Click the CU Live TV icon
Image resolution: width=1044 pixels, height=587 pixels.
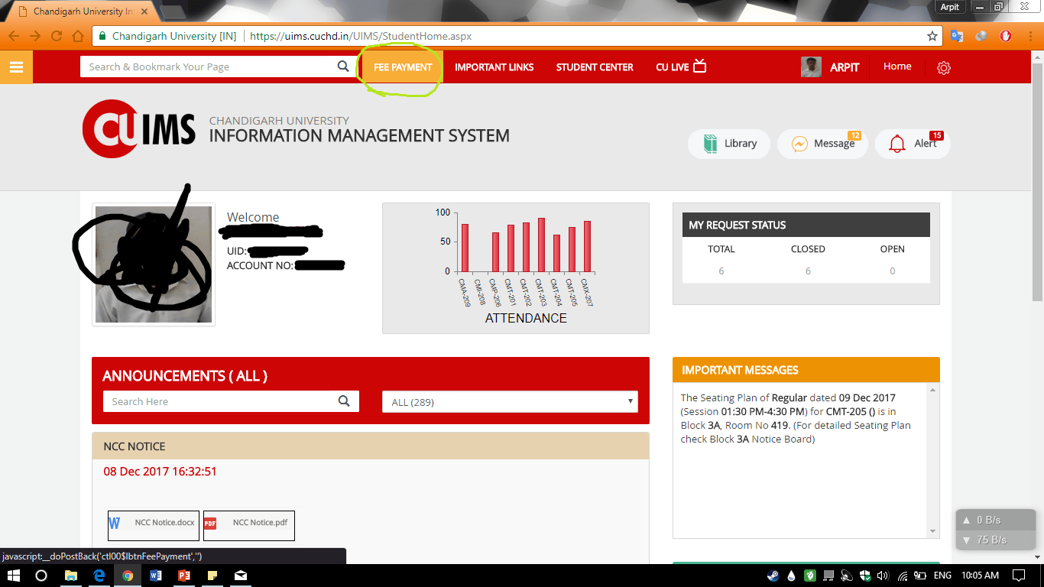pos(699,66)
